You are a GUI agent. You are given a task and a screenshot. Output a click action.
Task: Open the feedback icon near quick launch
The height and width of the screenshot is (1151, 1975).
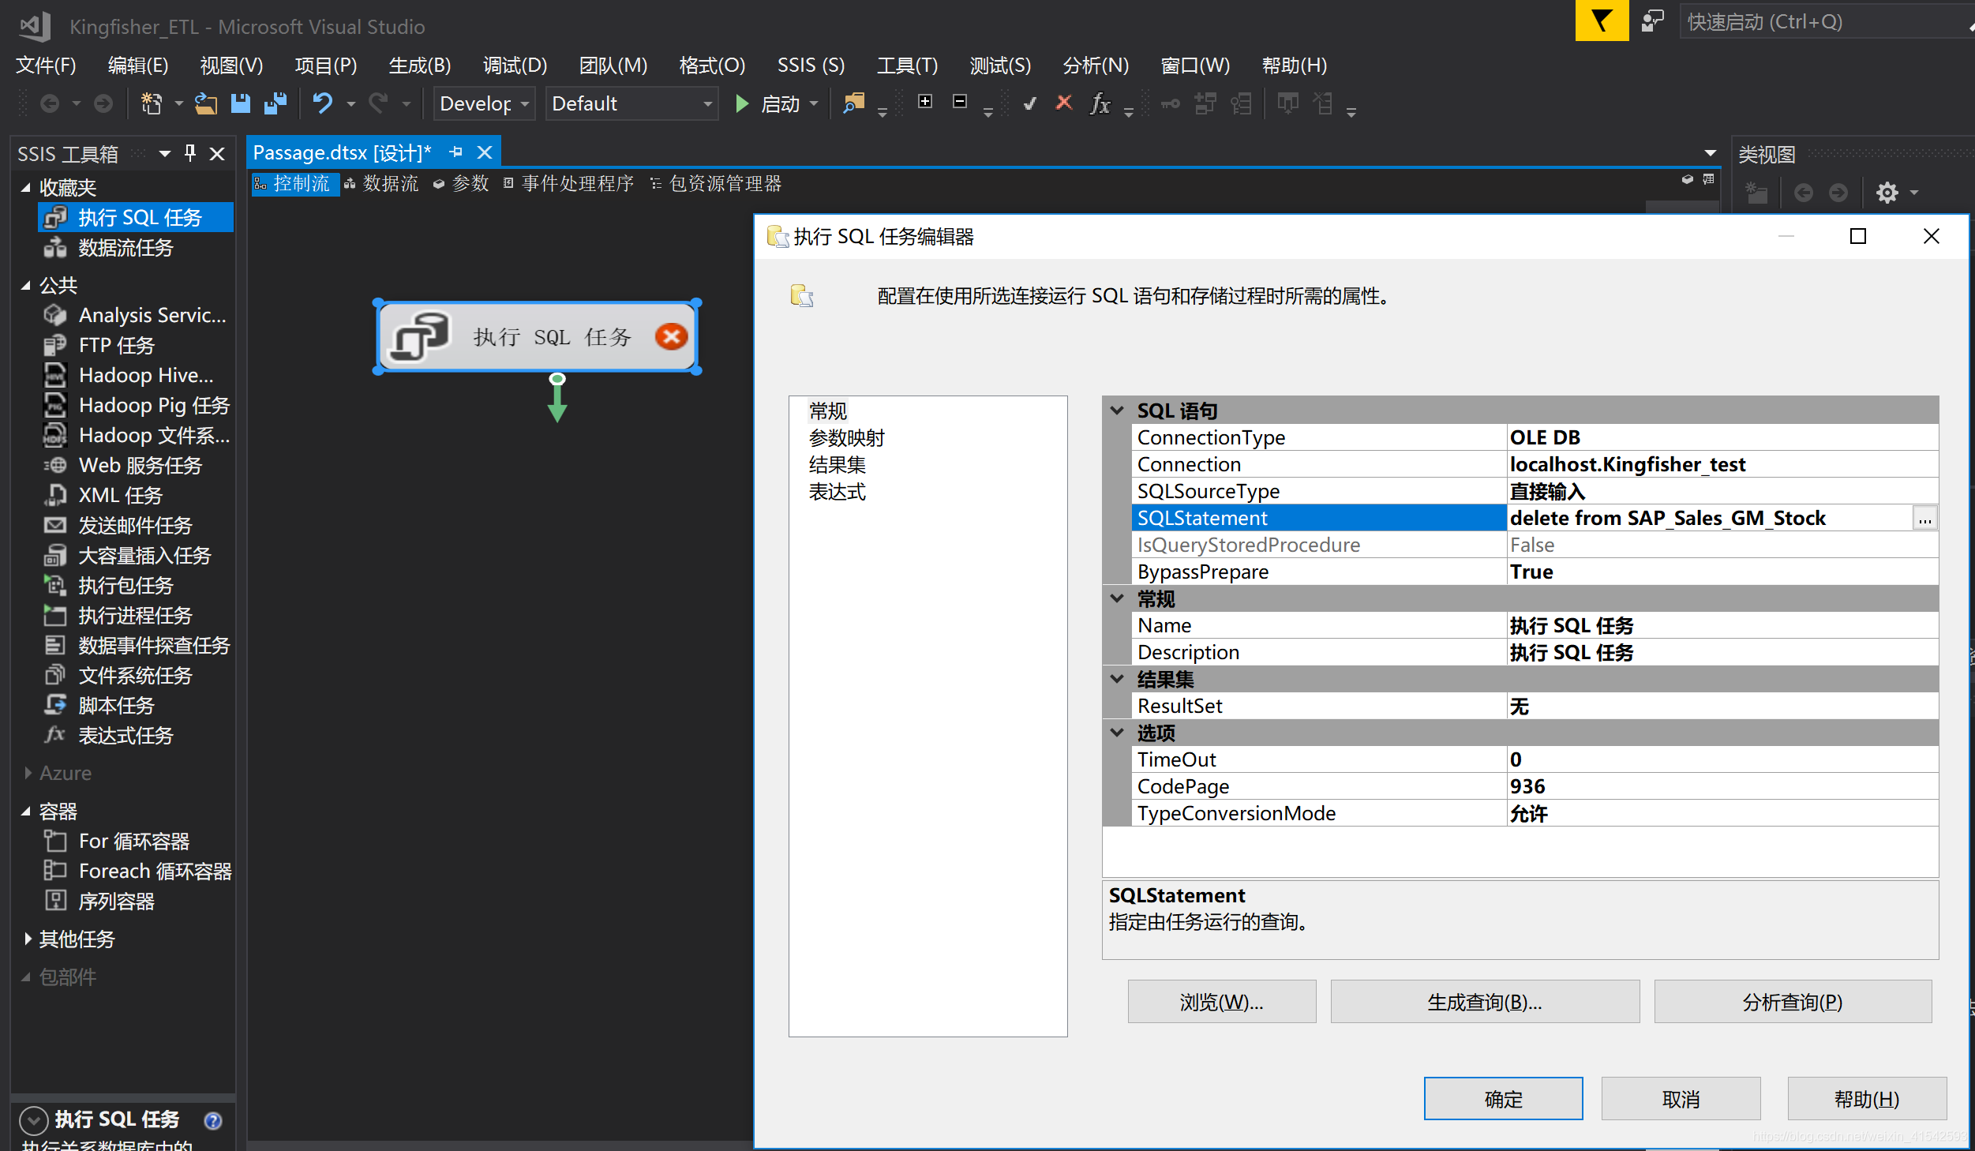coord(1651,21)
